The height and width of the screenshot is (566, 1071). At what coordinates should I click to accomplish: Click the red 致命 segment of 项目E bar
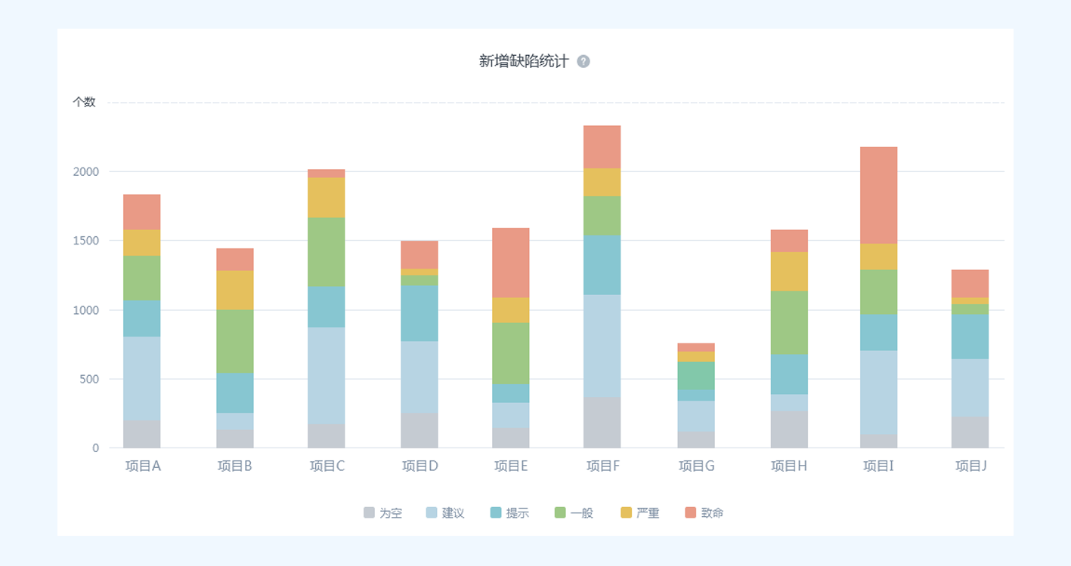click(511, 263)
